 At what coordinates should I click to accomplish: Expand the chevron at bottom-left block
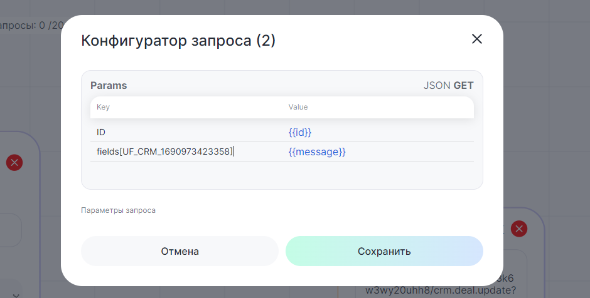point(16,294)
